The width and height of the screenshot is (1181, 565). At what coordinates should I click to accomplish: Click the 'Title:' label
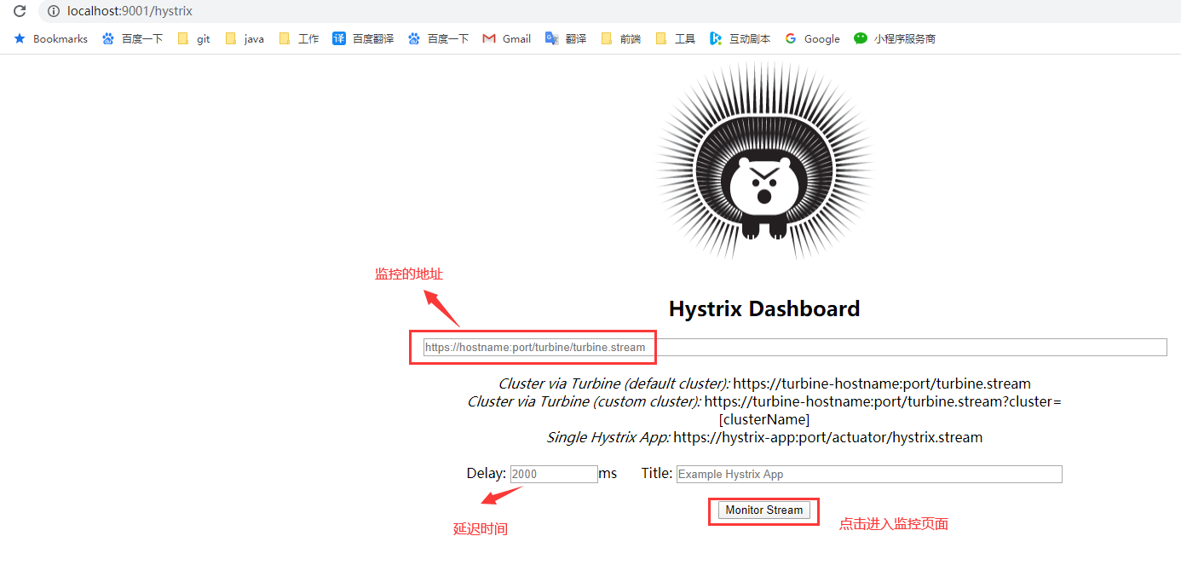pos(657,473)
